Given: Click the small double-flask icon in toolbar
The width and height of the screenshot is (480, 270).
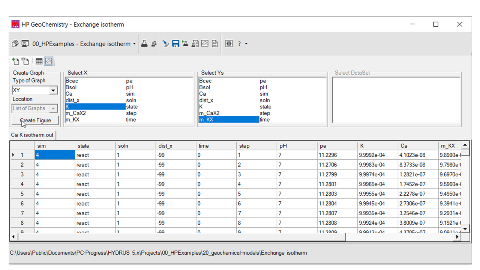Looking at the screenshot, I should point(154,44).
